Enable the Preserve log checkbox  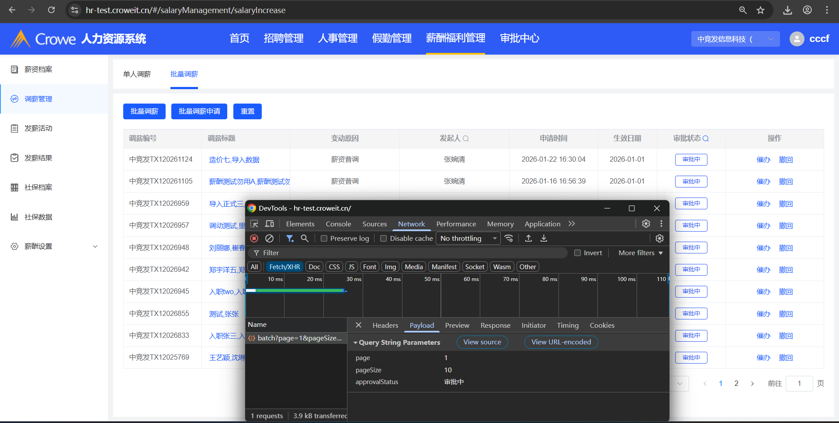pyautogui.click(x=324, y=239)
